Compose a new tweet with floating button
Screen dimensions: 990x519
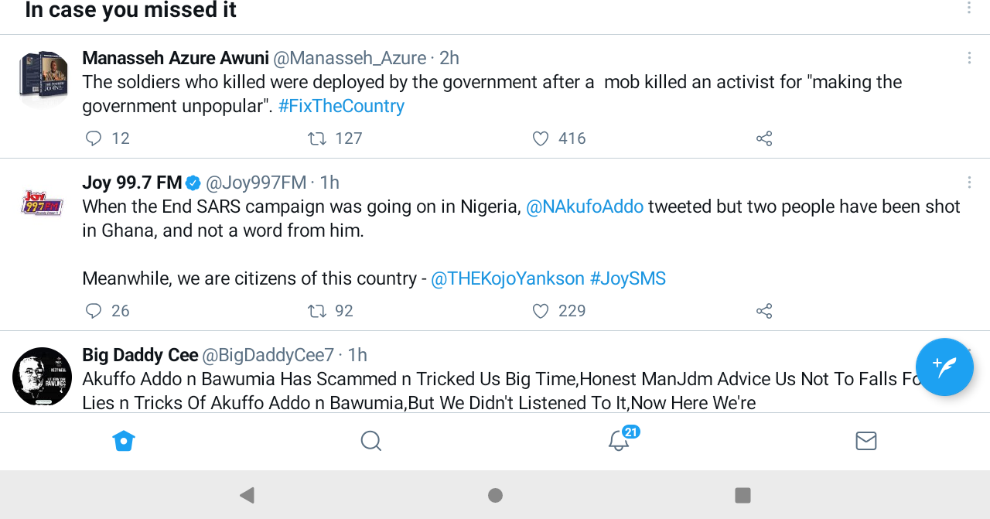coord(944,367)
